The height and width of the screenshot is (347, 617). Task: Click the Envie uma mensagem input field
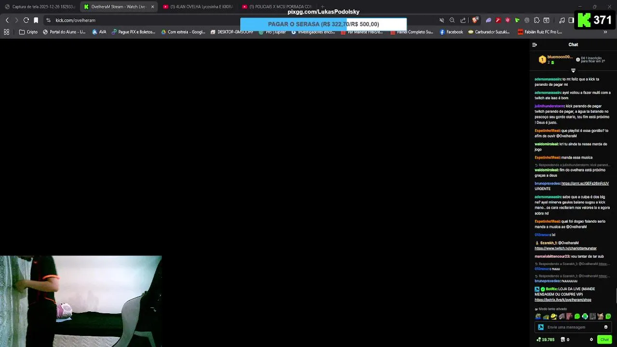click(x=574, y=327)
